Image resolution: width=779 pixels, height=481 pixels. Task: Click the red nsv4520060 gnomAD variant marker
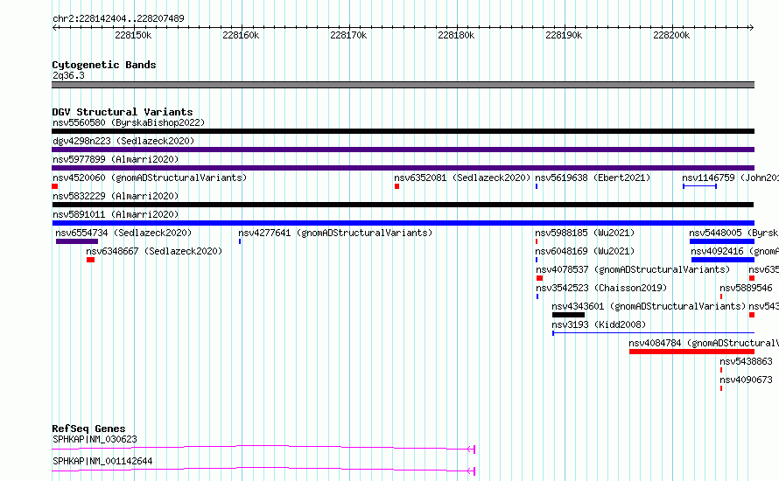tap(54, 186)
